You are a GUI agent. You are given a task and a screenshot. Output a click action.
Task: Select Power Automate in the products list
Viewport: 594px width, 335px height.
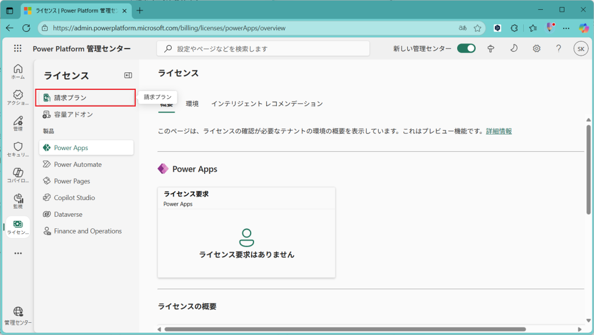(86, 164)
